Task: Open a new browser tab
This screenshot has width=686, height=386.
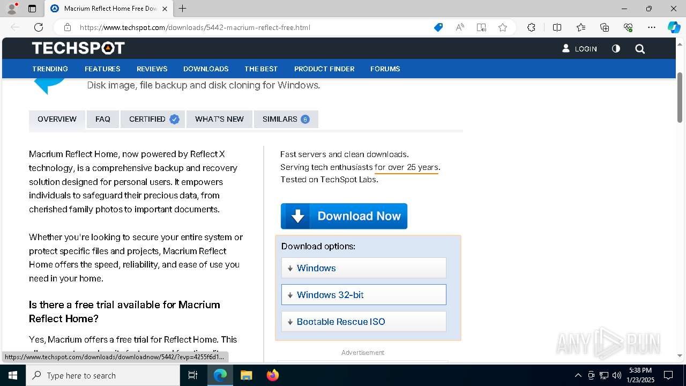Action: (183, 9)
